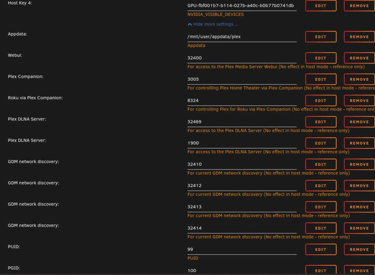Click the PUID label on the left
This screenshot has width=375, height=275.
click(14, 247)
